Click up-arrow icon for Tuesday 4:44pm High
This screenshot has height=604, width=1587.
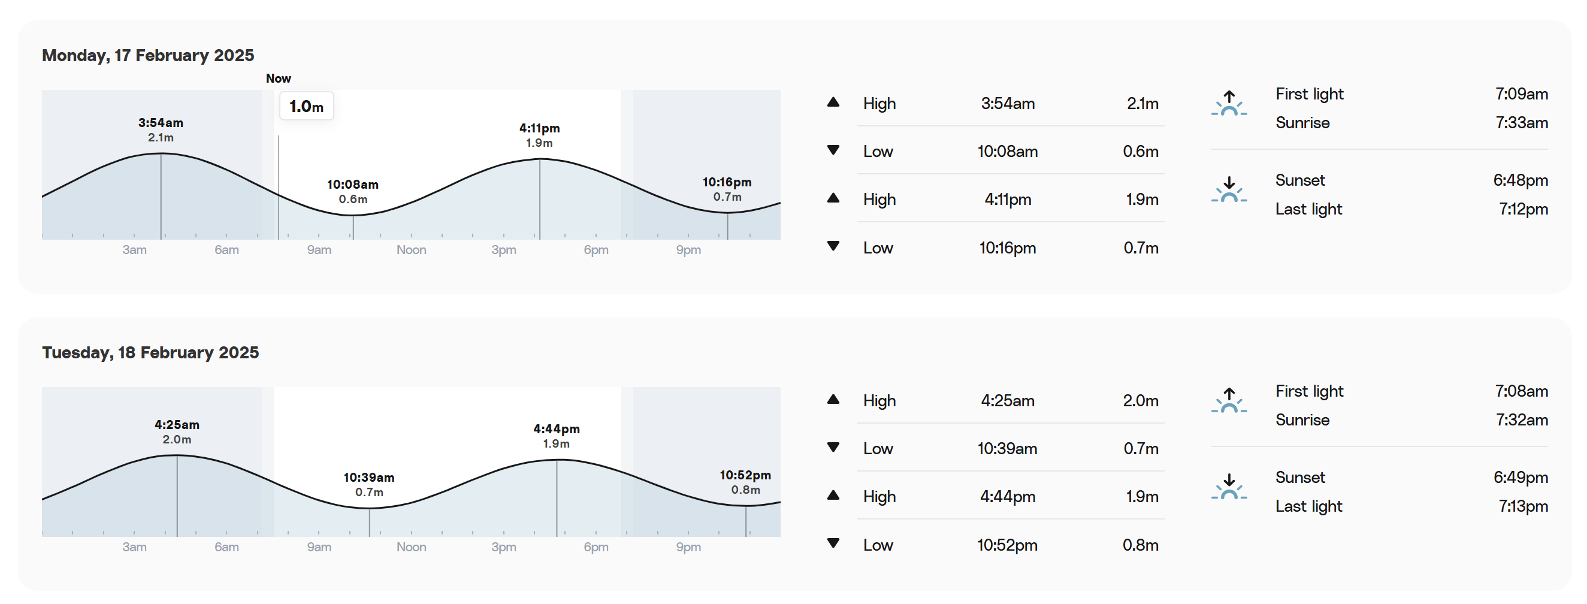pyautogui.click(x=833, y=495)
